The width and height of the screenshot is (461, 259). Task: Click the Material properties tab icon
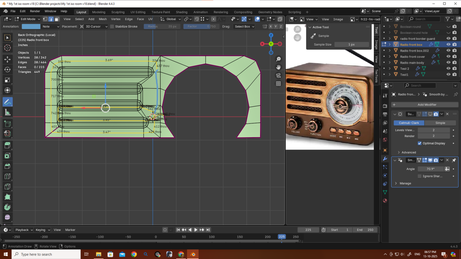click(x=385, y=201)
